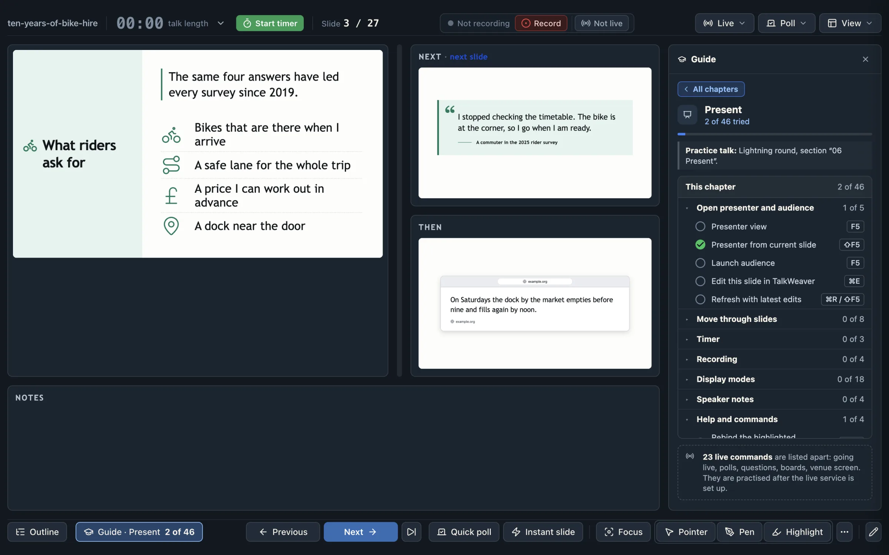
Task: Go to the Previous slide
Action: click(x=283, y=532)
